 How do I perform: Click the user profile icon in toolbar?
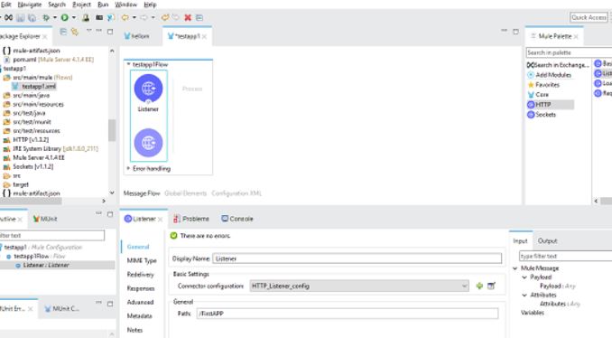click(86, 17)
